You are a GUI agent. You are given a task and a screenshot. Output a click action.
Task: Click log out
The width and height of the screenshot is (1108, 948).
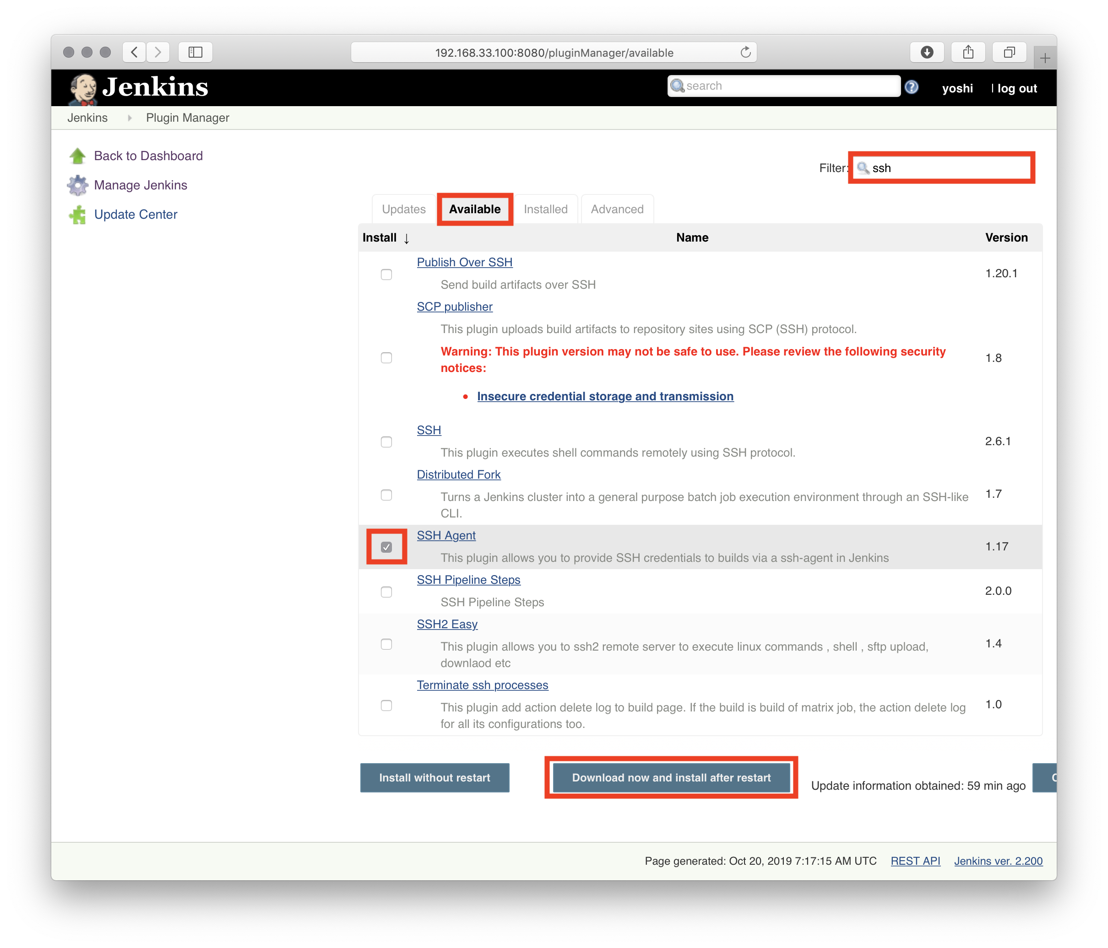[1017, 89]
